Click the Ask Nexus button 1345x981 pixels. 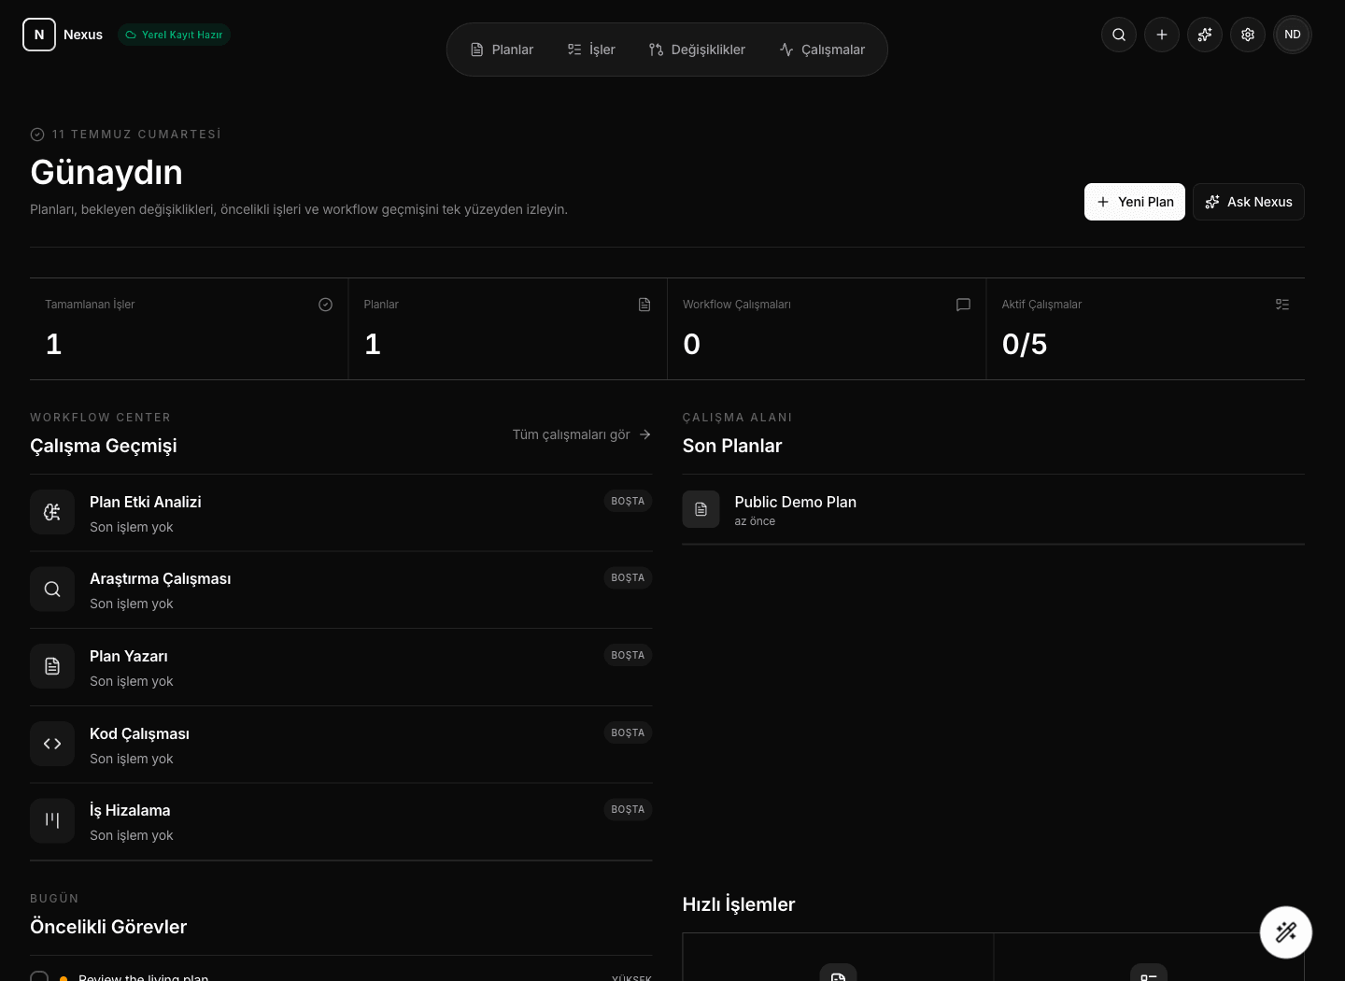tap(1249, 202)
